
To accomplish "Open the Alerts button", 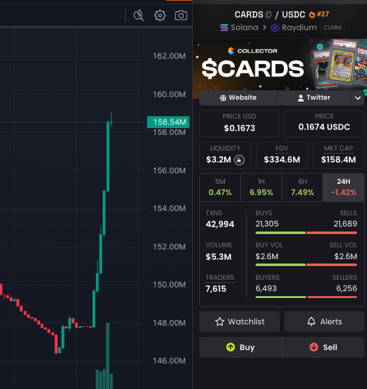I will click(x=324, y=322).
